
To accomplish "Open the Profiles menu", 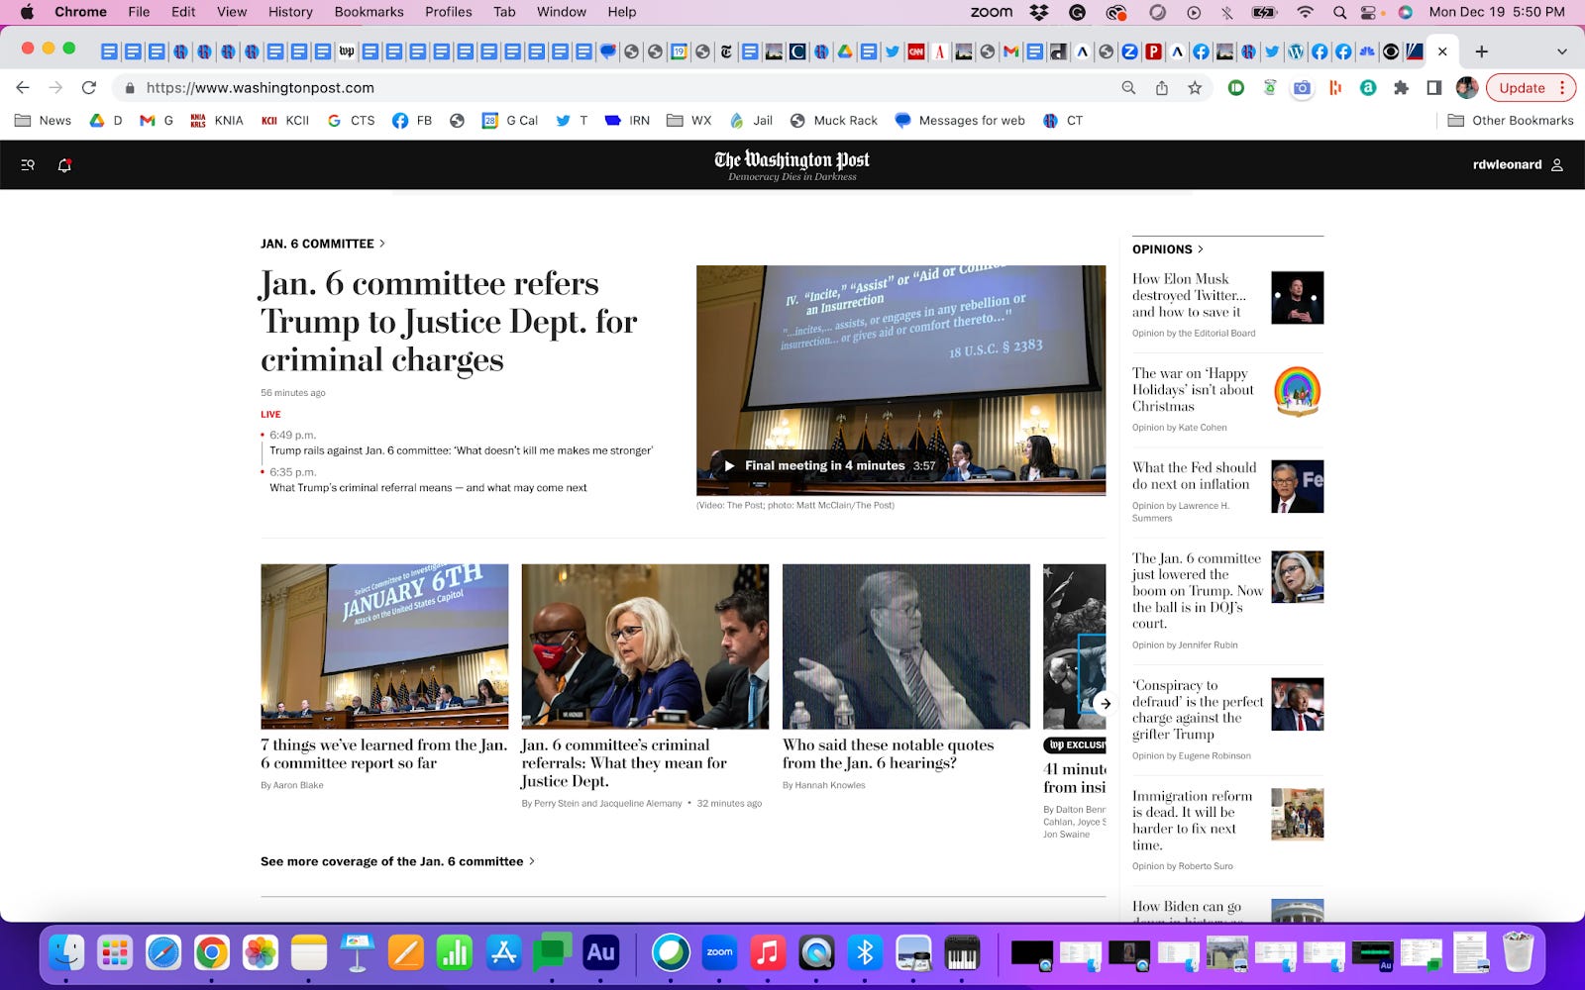I will [x=448, y=12].
